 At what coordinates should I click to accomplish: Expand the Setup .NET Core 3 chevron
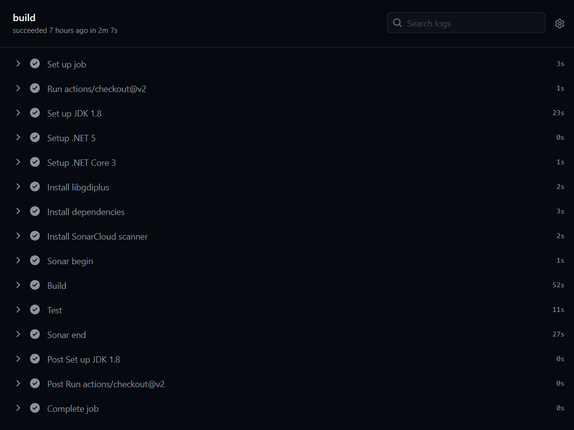pos(18,162)
